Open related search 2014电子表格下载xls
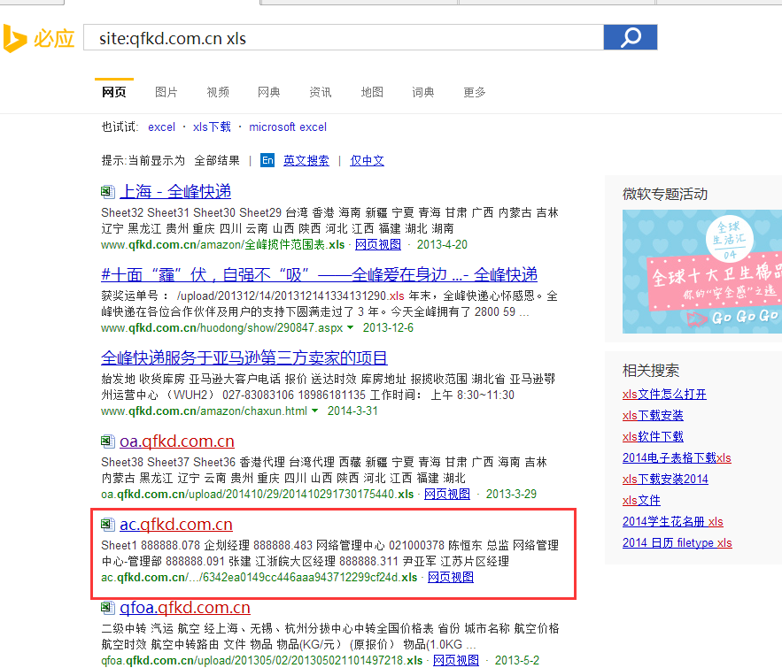 click(x=677, y=457)
